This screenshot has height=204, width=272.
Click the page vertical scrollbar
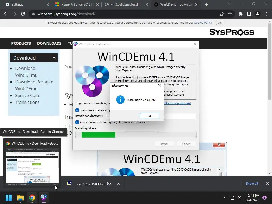270,62
